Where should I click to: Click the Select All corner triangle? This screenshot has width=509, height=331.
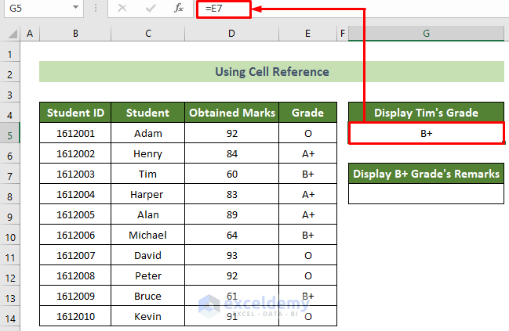(x=13, y=34)
